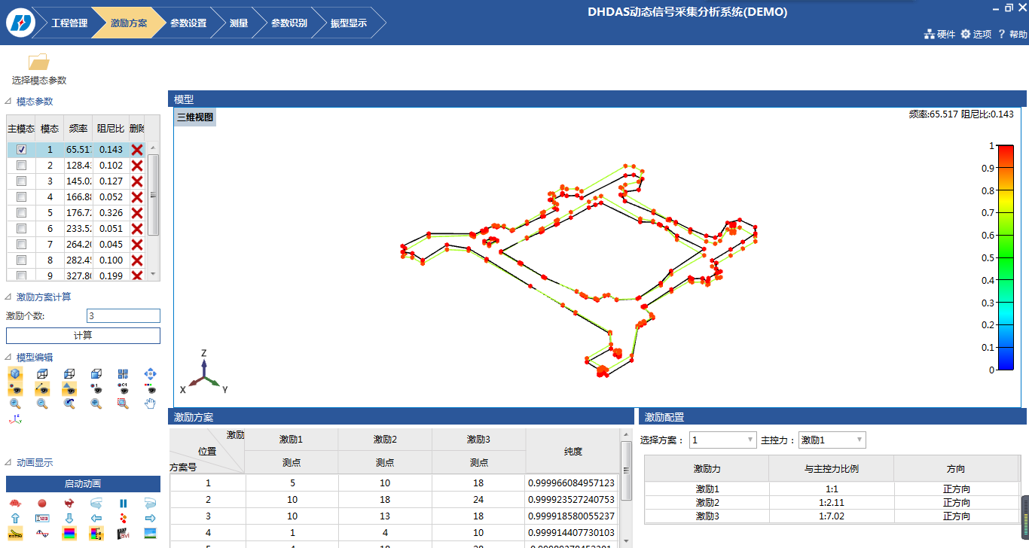This screenshot has width=1029, height=548.
Task: Click the left arrow animation icon
Action: click(x=96, y=518)
